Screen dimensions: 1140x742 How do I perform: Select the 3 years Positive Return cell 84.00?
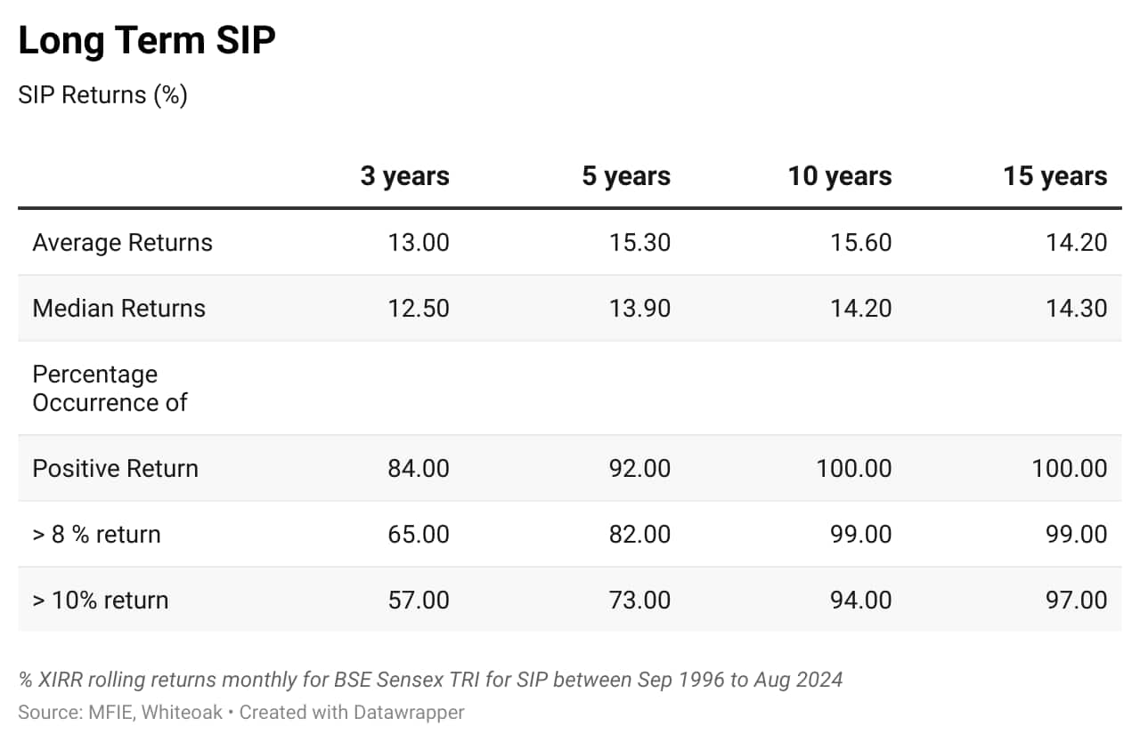tap(419, 469)
